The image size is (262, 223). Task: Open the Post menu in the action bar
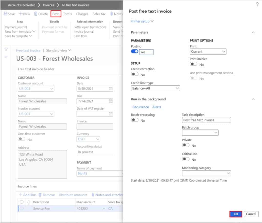[55, 14]
